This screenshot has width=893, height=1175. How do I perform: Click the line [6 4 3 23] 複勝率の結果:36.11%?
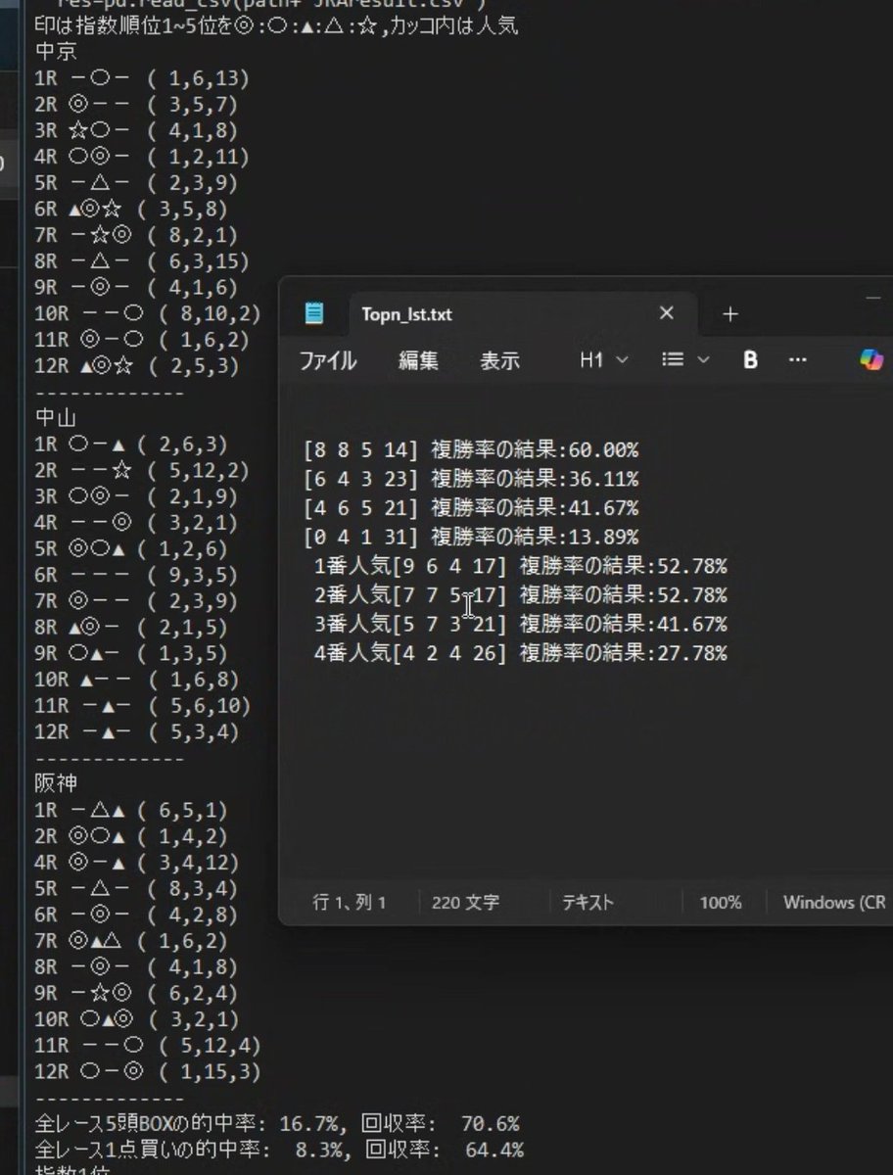(x=471, y=480)
